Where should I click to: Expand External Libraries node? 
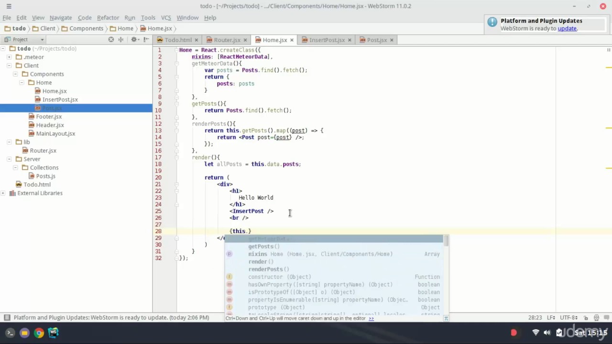click(3, 193)
